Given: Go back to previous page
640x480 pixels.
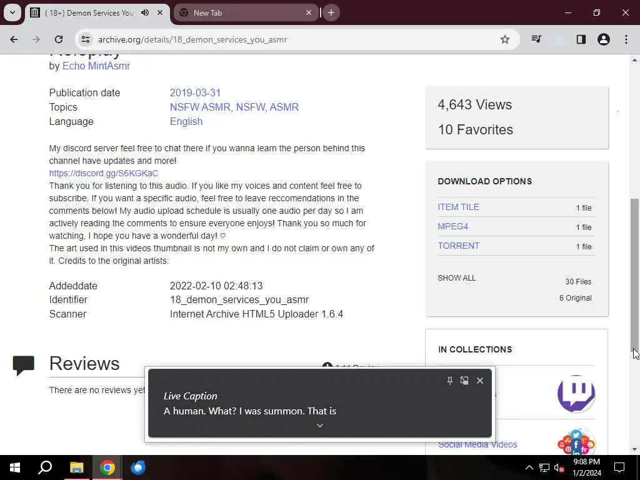Looking at the screenshot, I should (14, 39).
